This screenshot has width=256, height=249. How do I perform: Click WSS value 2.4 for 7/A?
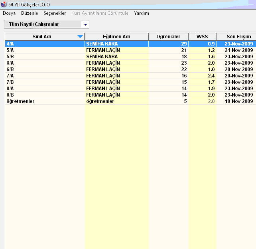pos(211,76)
